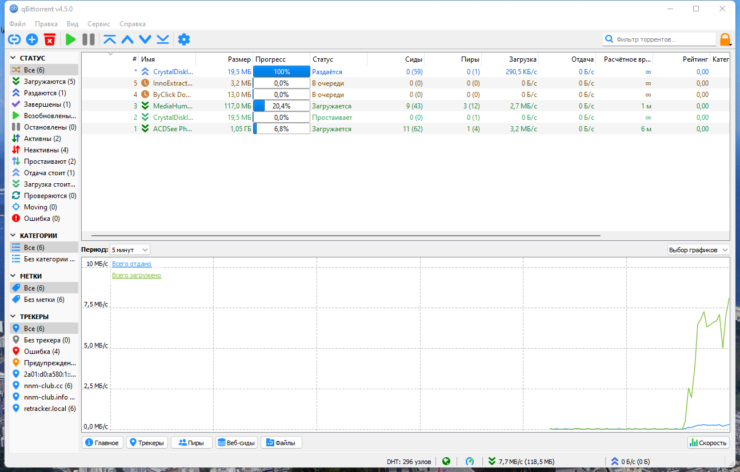Open the Сервис menu
Screen dimensions: 740x472
[99, 24]
